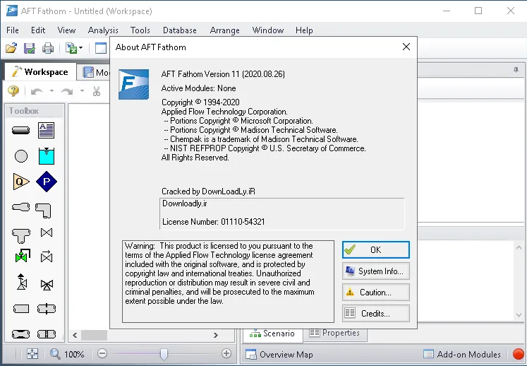Viewport: 527px width, 366px height.
Task: Click the Save toolbar icon
Action: 29,48
